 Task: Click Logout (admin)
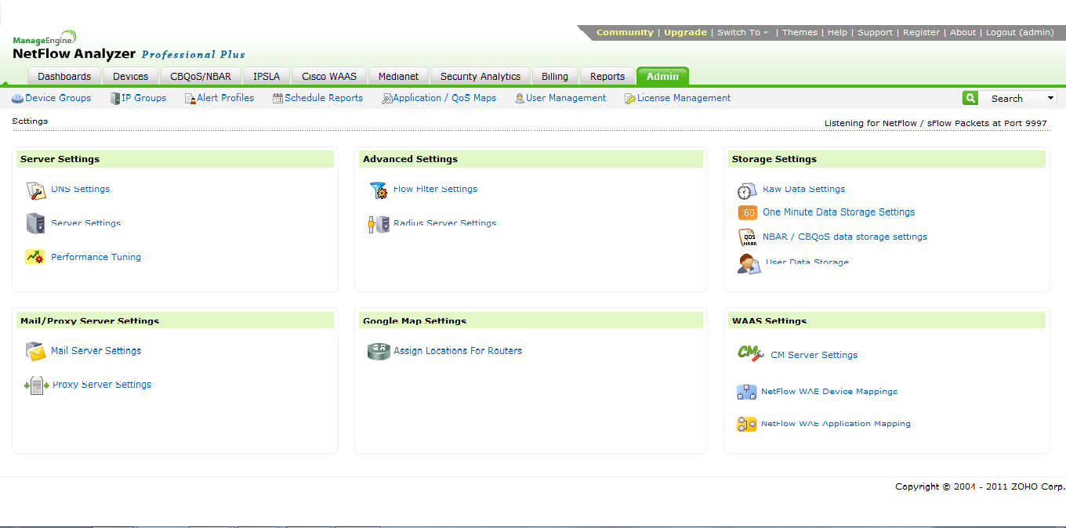click(1020, 33)
